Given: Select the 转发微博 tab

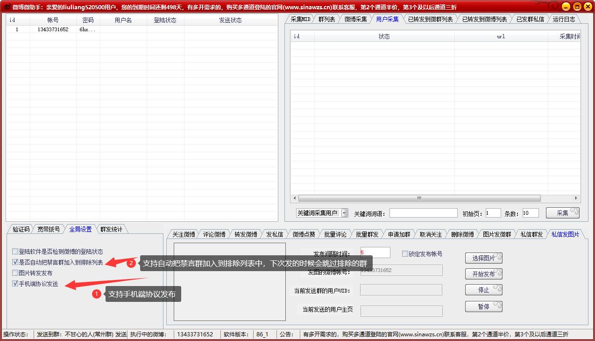Looking at the screenshot, I should coord(246,234).
